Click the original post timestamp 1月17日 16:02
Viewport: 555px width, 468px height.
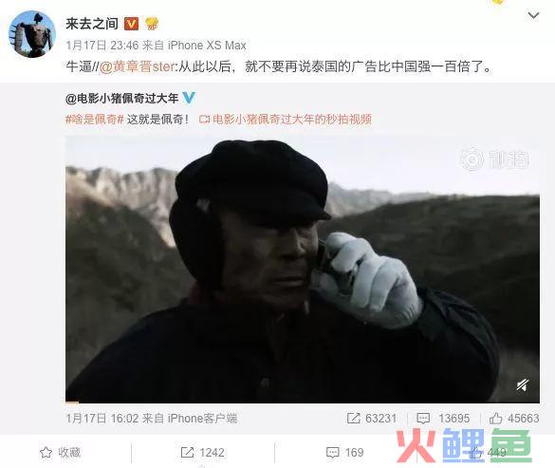(x=102, y=419)
